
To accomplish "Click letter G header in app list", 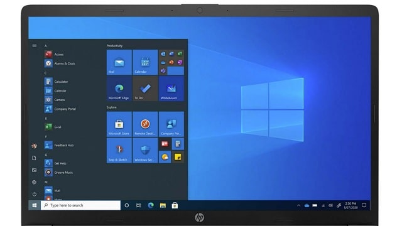I will click(x=46, y=155).
